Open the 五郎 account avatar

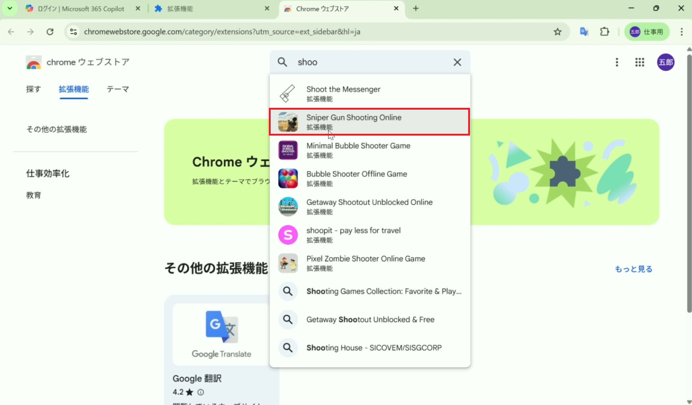[x=665, y=62]
